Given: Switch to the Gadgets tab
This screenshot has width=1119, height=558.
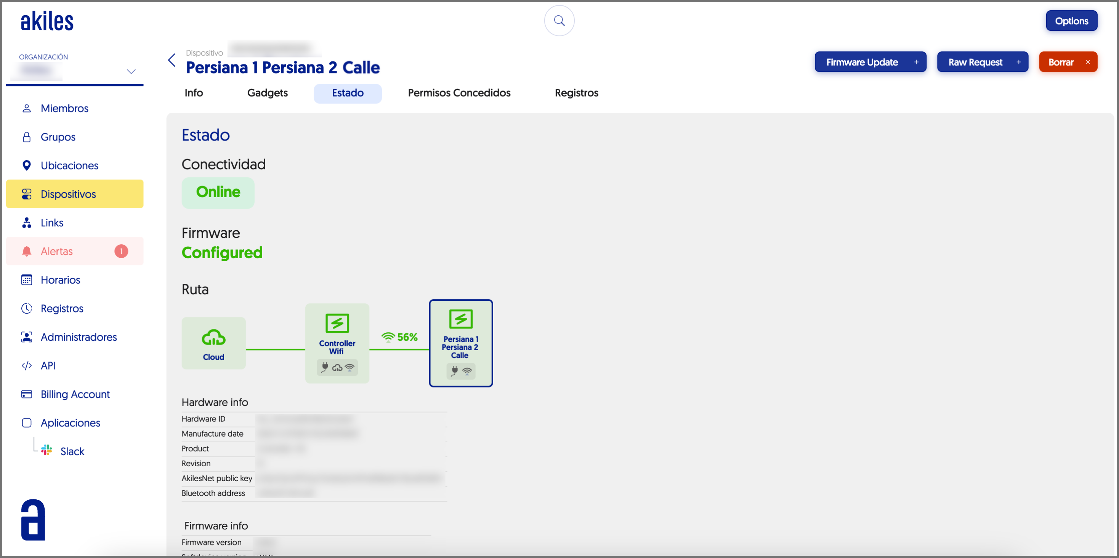Looking at the screenshot, I should (267, 93).
